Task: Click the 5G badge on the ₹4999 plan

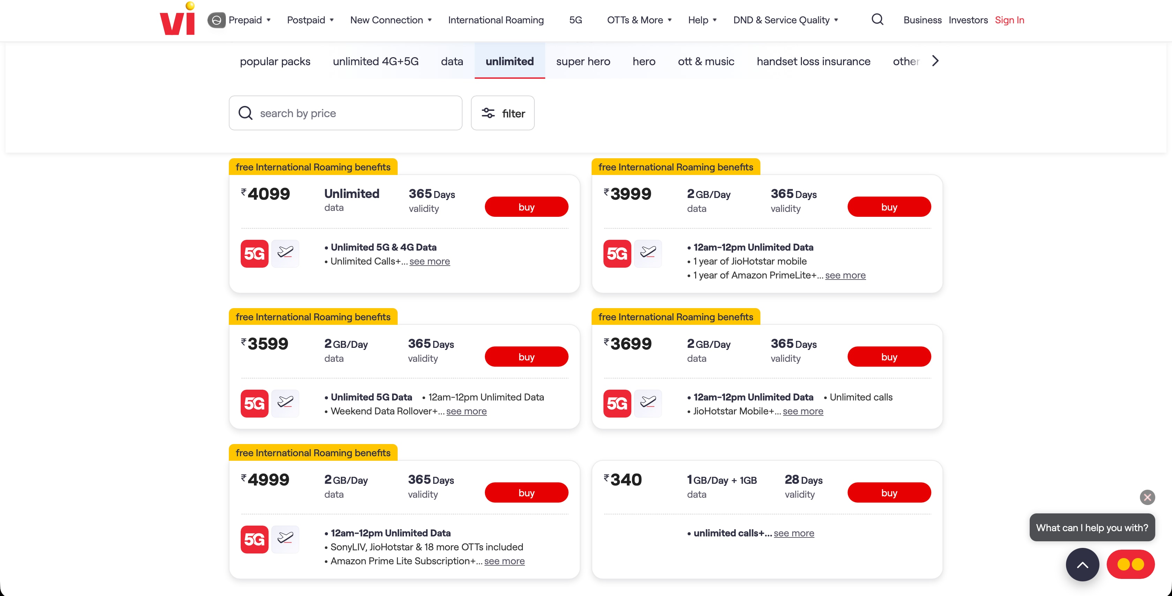Action: (254, 539)
